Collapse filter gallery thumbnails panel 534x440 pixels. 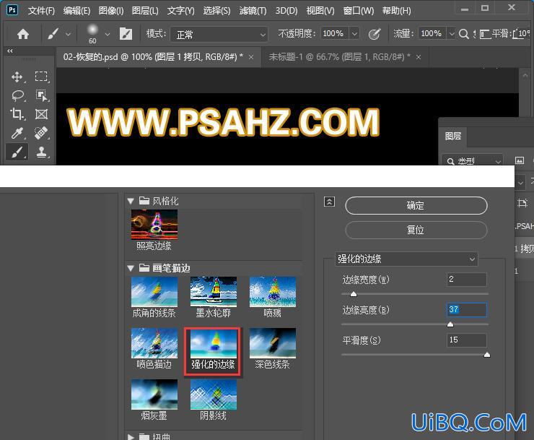pyautogui.click(x=329, y=202)
